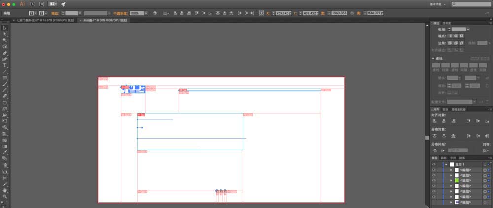The image size is (493, 208).
Task: Open the arrange documents layout icon
Action: [53, 4]
